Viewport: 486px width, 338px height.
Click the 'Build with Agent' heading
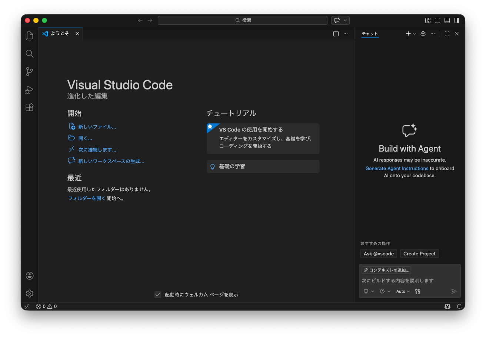point(410,149)
